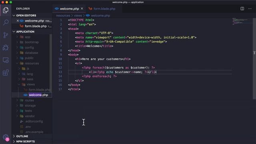Expand the Outline section
Screen dimensions: 256x144
(x=32, y=136)
